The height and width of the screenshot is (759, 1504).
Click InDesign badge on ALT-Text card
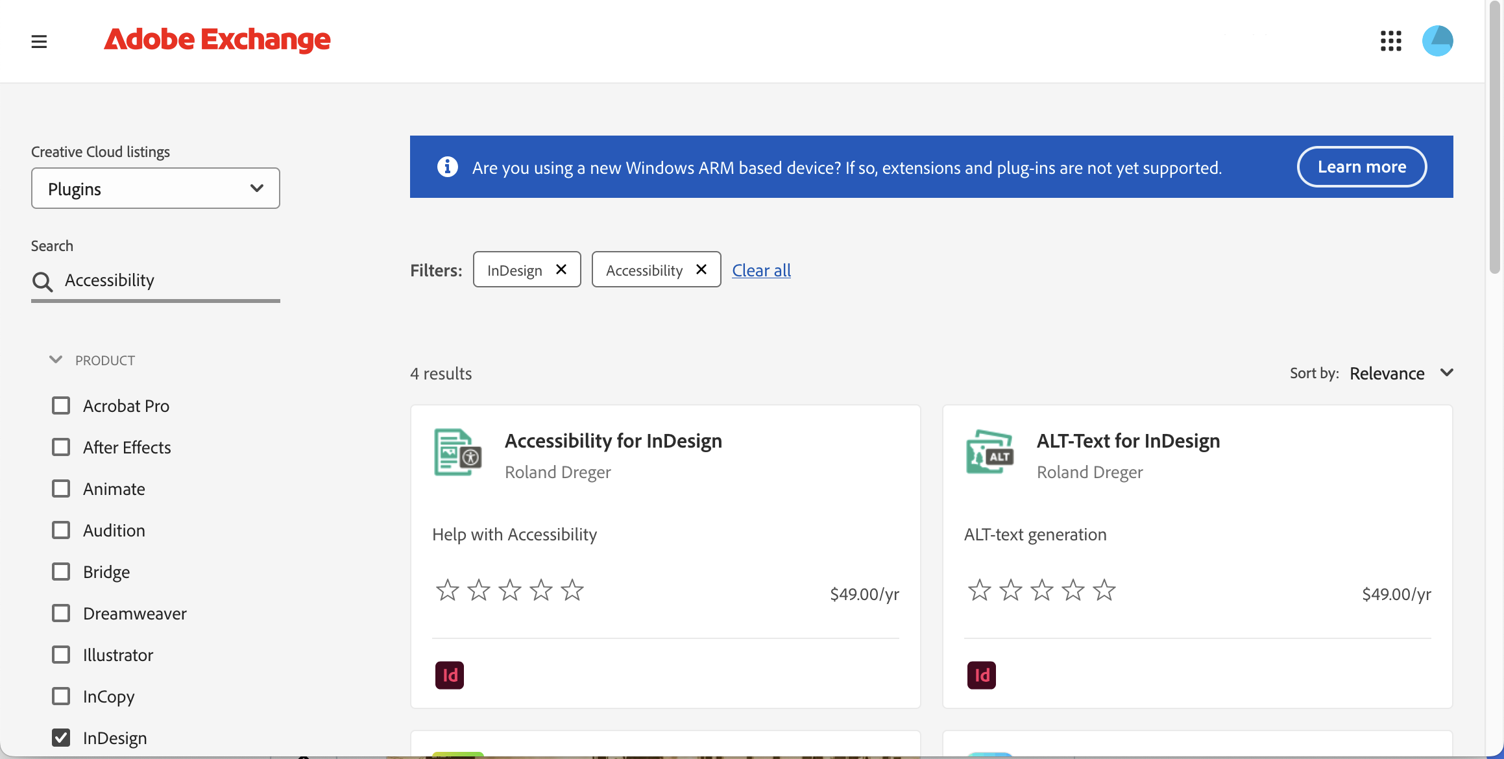(x=982, y=675)
